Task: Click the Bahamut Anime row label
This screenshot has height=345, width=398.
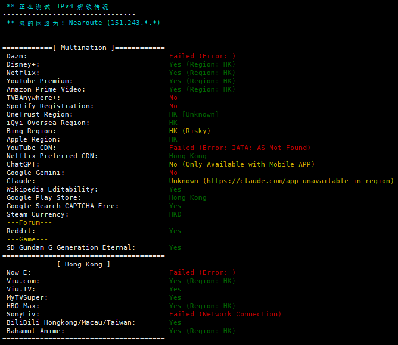Action: pyautogui.click(x=35, y=331)
